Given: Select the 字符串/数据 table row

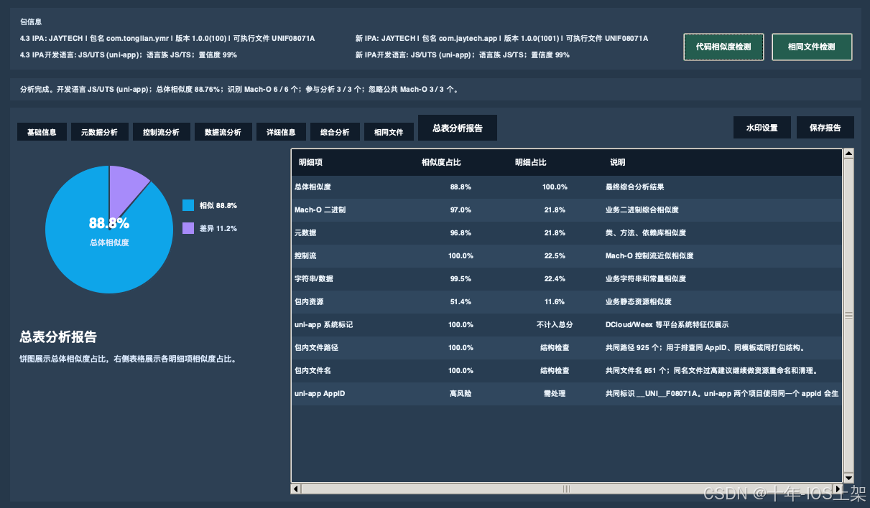Looking at the screenshot, I should pos(566,278).
